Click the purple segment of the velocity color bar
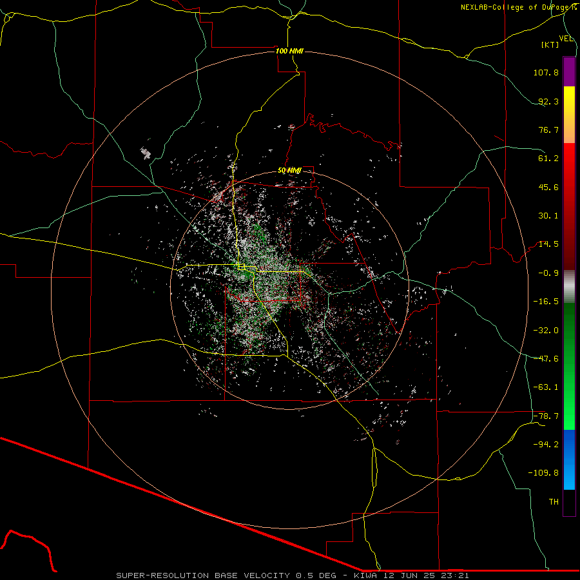Screen dimensions: 580x580 (x=569, y=72)
